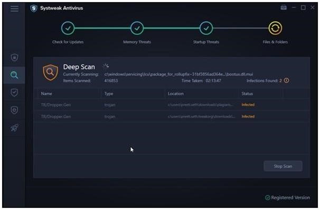
Task: Open the protection checkmark shield sidebar icon
Action: point(14,92)
